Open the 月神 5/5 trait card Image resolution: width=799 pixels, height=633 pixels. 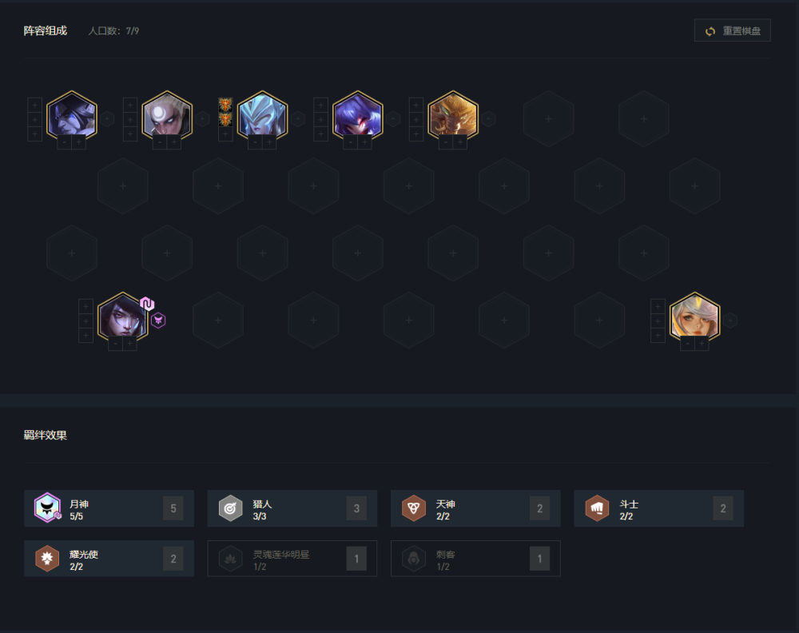tap(109, 508)
